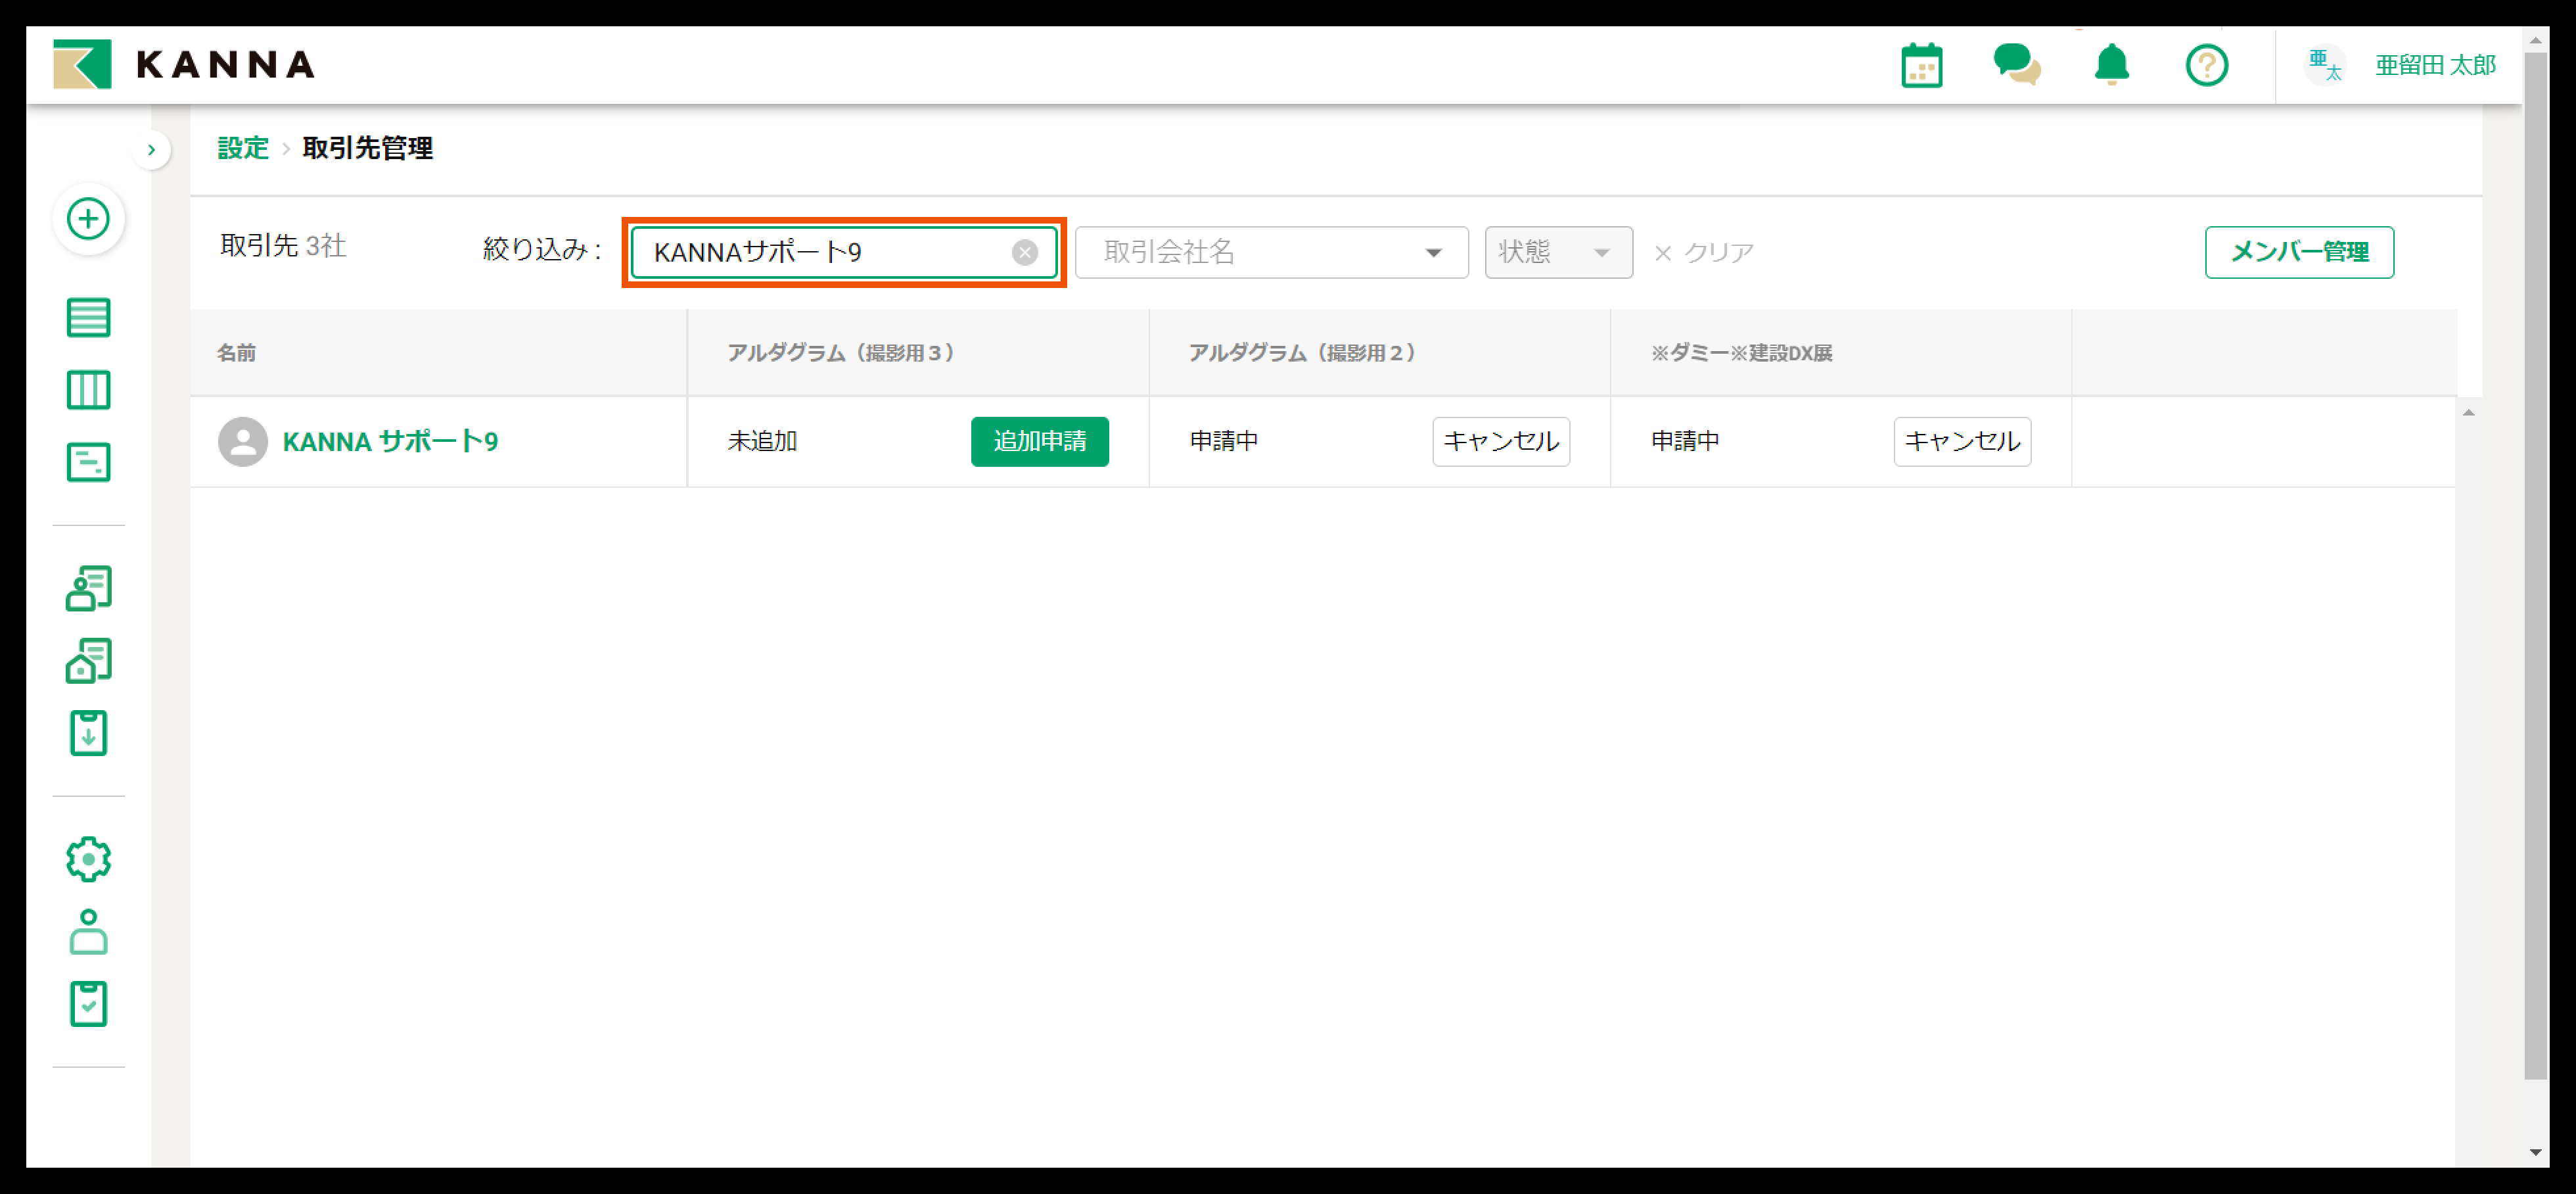The image size is (2576, 1194).
Task: Click the plus create icon in sidebar
Action: coord(88,219)
